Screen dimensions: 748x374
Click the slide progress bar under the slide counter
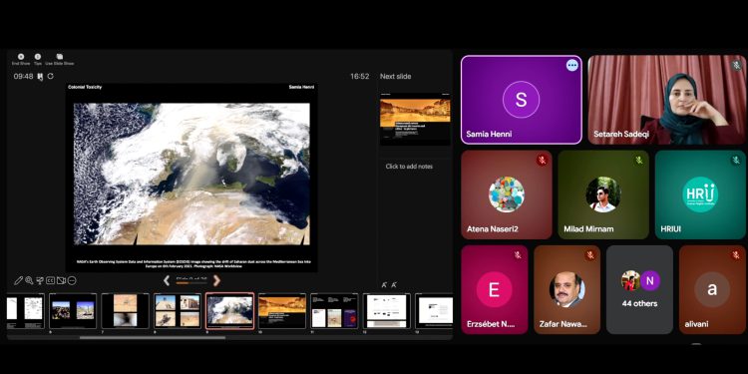coord(191,283)
